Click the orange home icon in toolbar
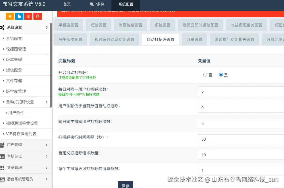The height and width of the screenshot is (188, 284). click(x=9, y=17)
